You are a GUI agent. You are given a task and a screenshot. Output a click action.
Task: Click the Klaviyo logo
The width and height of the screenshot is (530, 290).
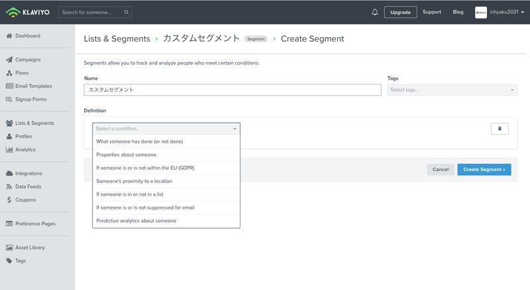(28, 12)
